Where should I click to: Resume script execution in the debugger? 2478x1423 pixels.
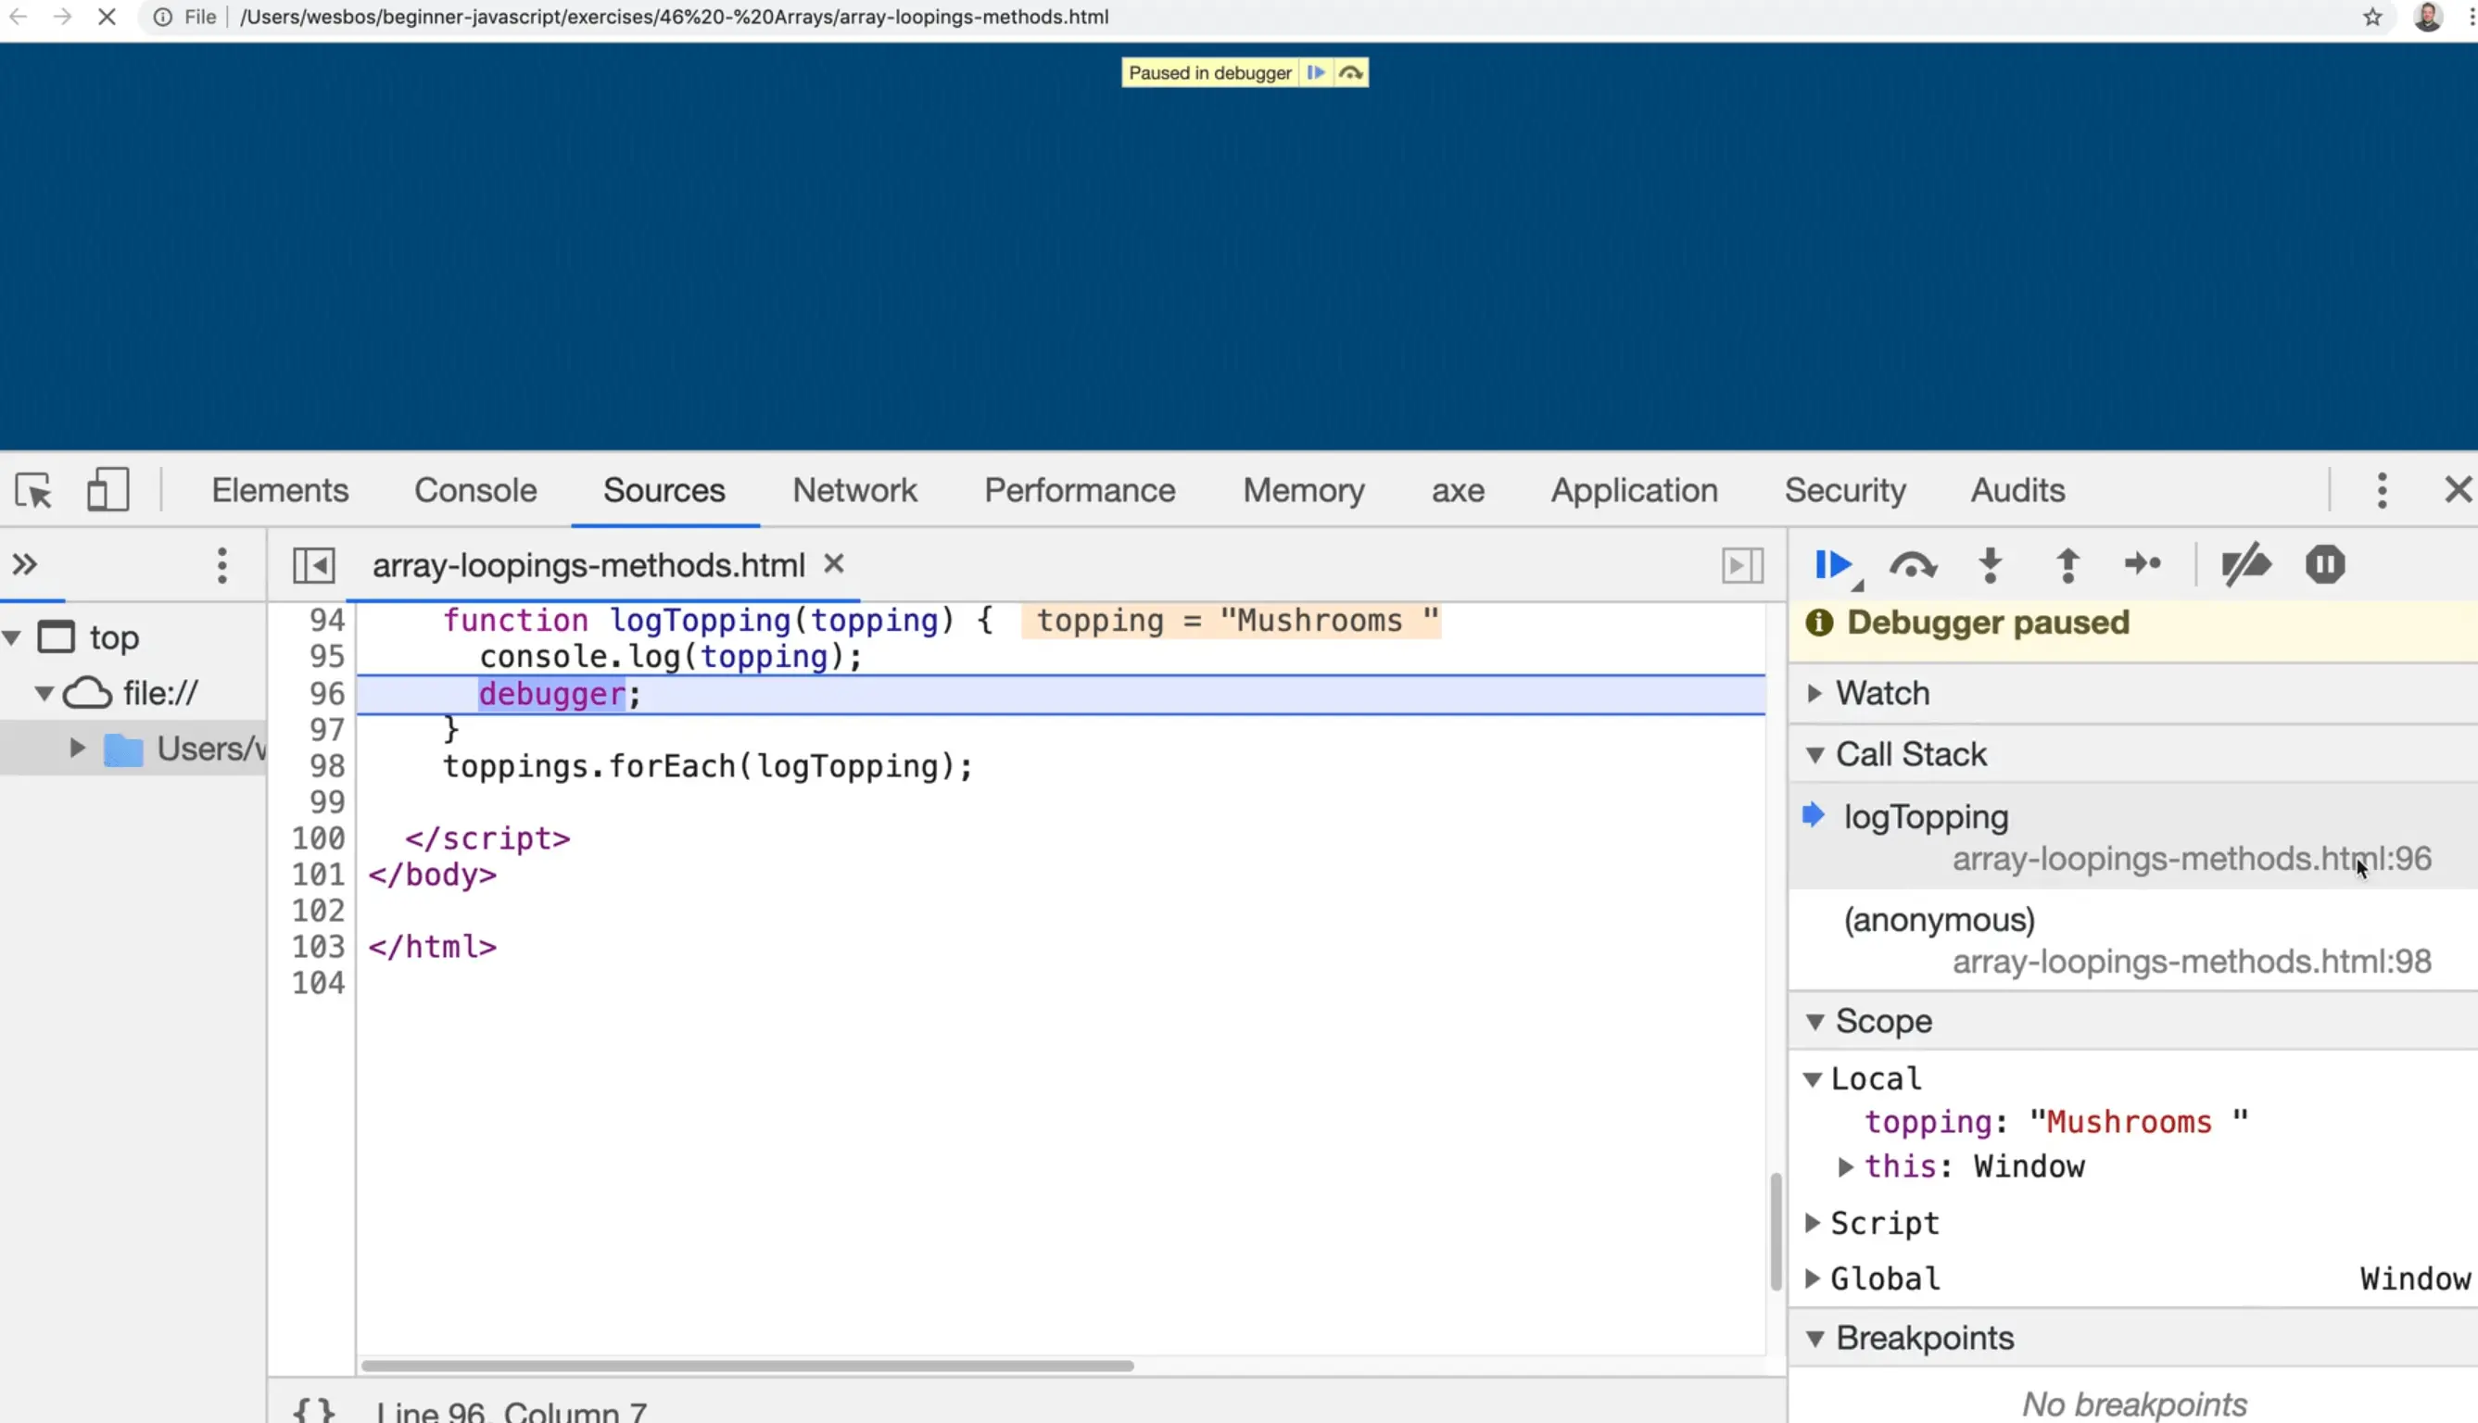(x=1834, y=565)
